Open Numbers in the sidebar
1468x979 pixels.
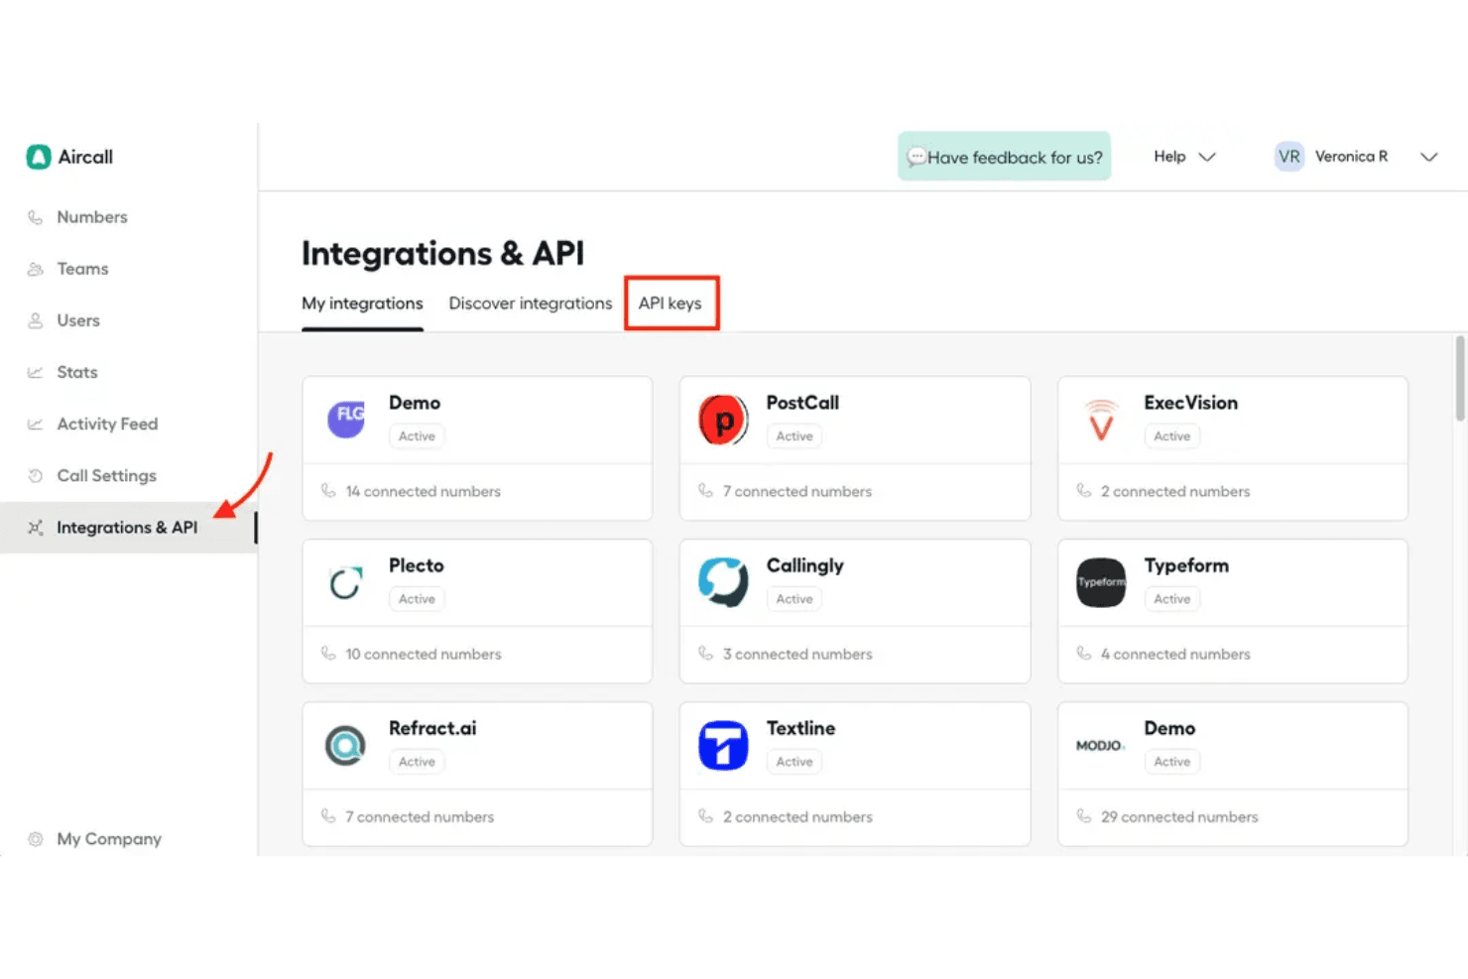pos(91,217)
